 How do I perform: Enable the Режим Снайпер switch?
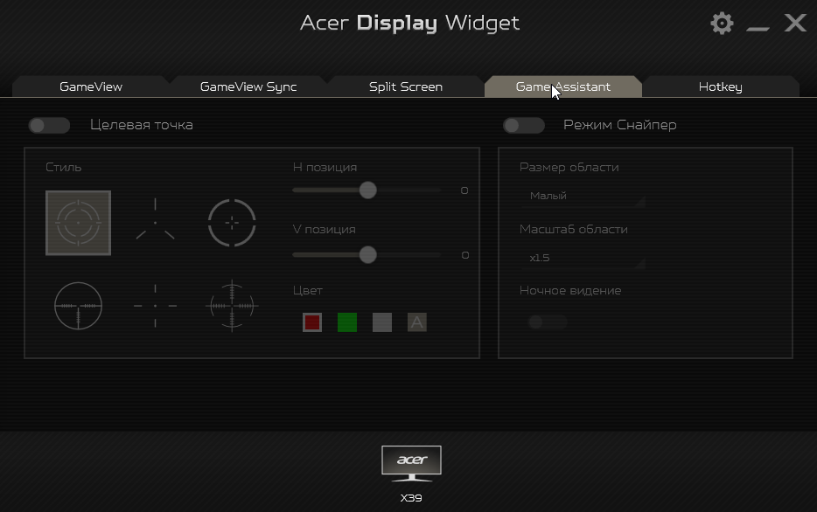click(524, 126)
